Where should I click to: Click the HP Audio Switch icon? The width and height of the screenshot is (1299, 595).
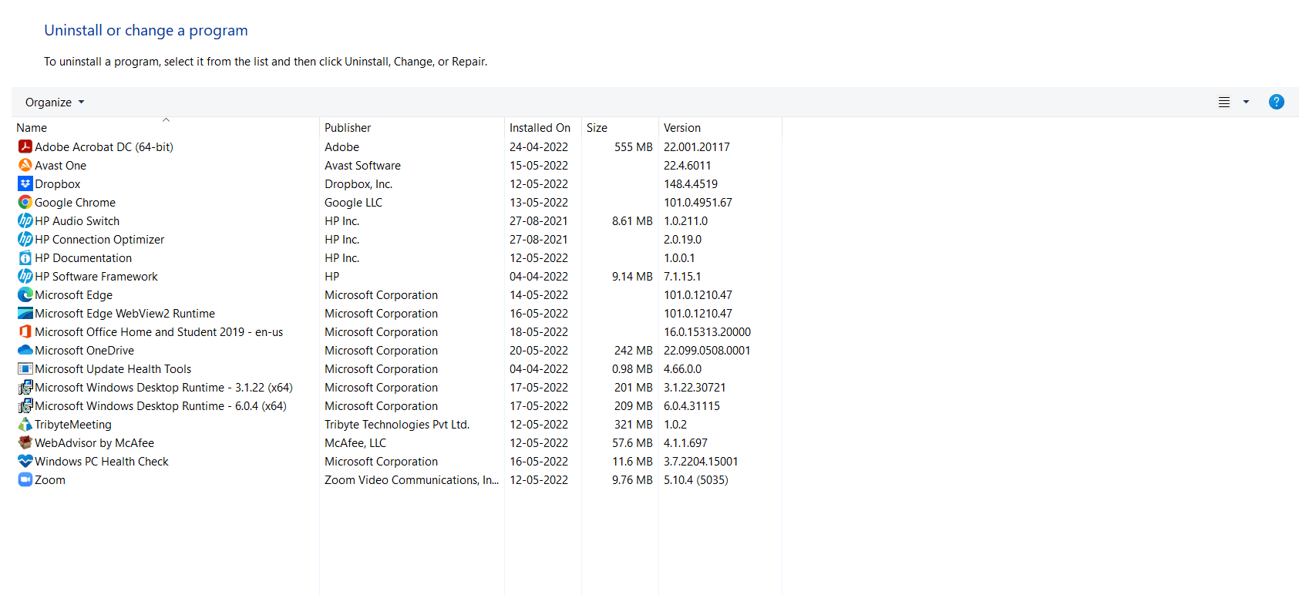tap(25, 220)
